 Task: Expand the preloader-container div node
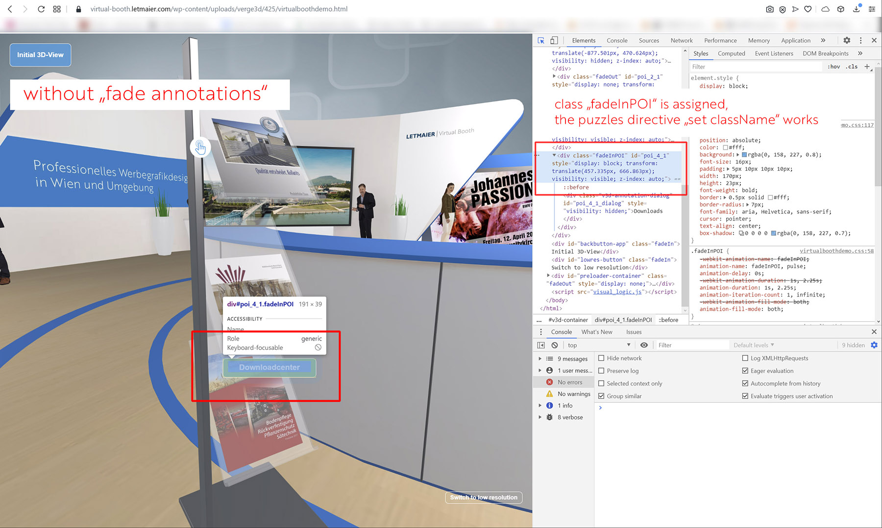(x=548, y=275)
